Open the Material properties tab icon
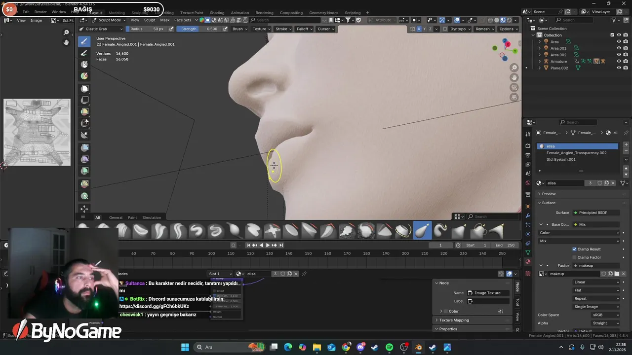Viewport: 632px width, 355px height. (x=528, y=262)
